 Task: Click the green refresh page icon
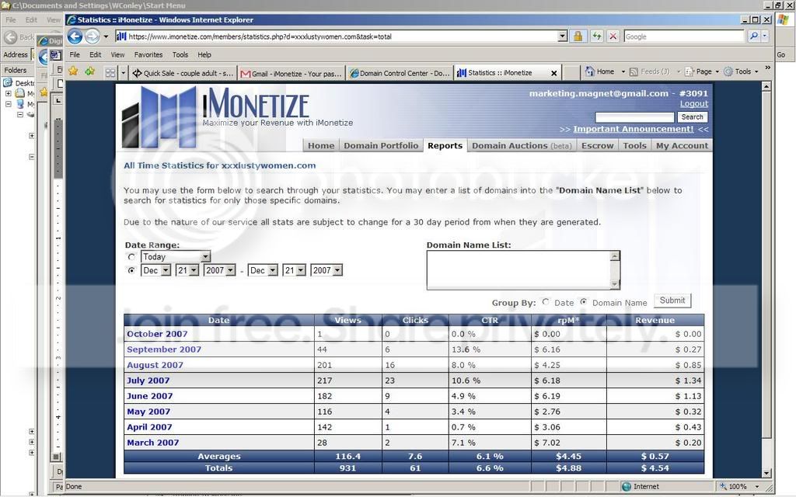(596, 36)
